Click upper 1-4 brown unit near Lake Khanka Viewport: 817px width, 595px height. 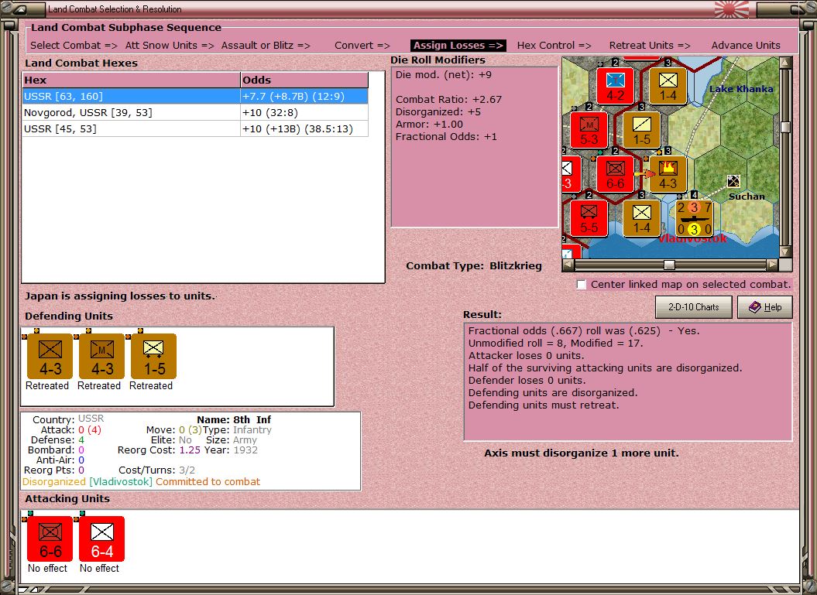[x=668, y=86]
